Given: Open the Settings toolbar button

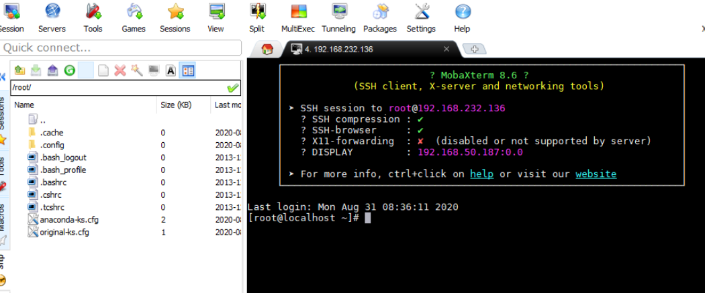Looking at the screenshot, I should 421,18.
